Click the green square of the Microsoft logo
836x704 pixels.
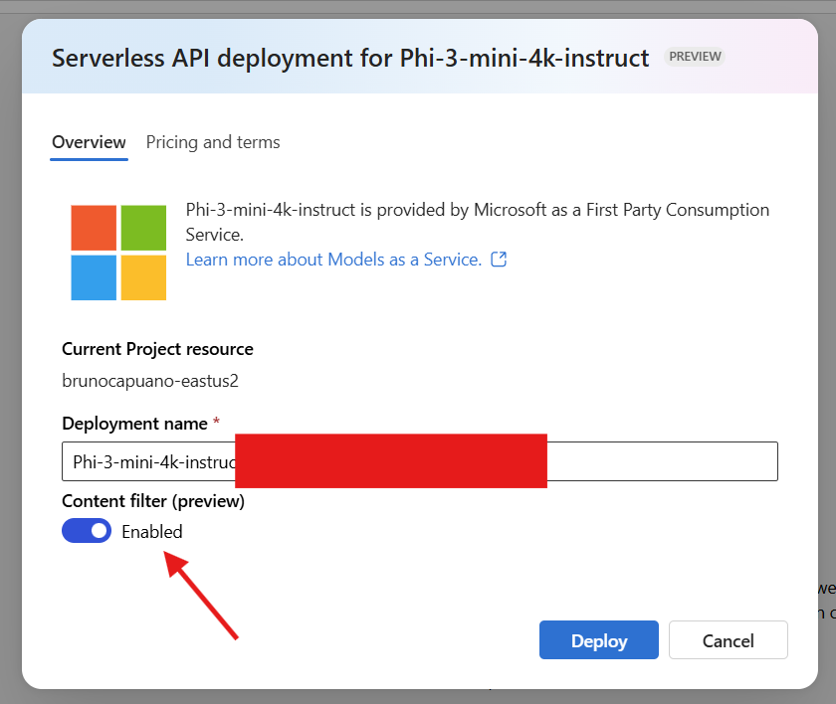click(x=143, y=228)
